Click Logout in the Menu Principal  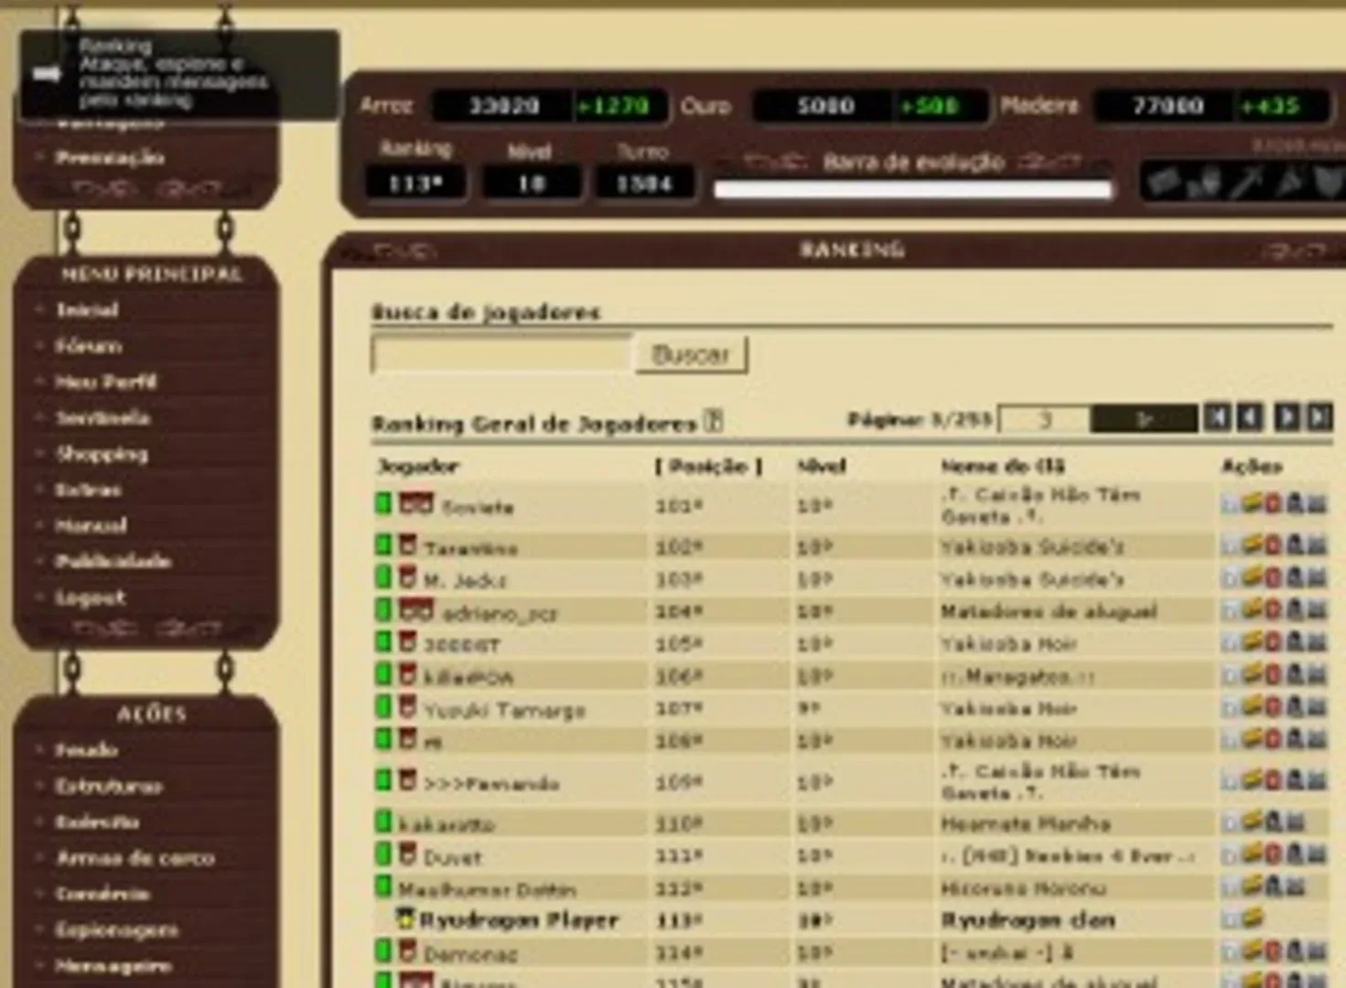click(x=90, y=597)
